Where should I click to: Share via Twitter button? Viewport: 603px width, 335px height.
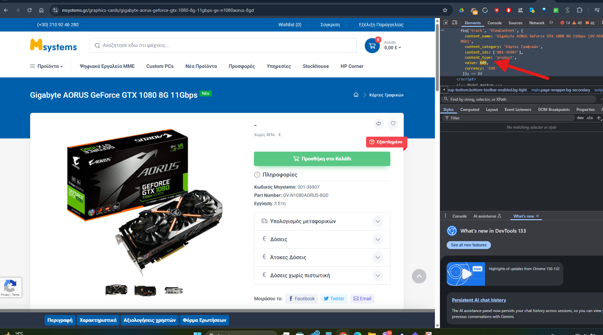click(x=334, y=299)
